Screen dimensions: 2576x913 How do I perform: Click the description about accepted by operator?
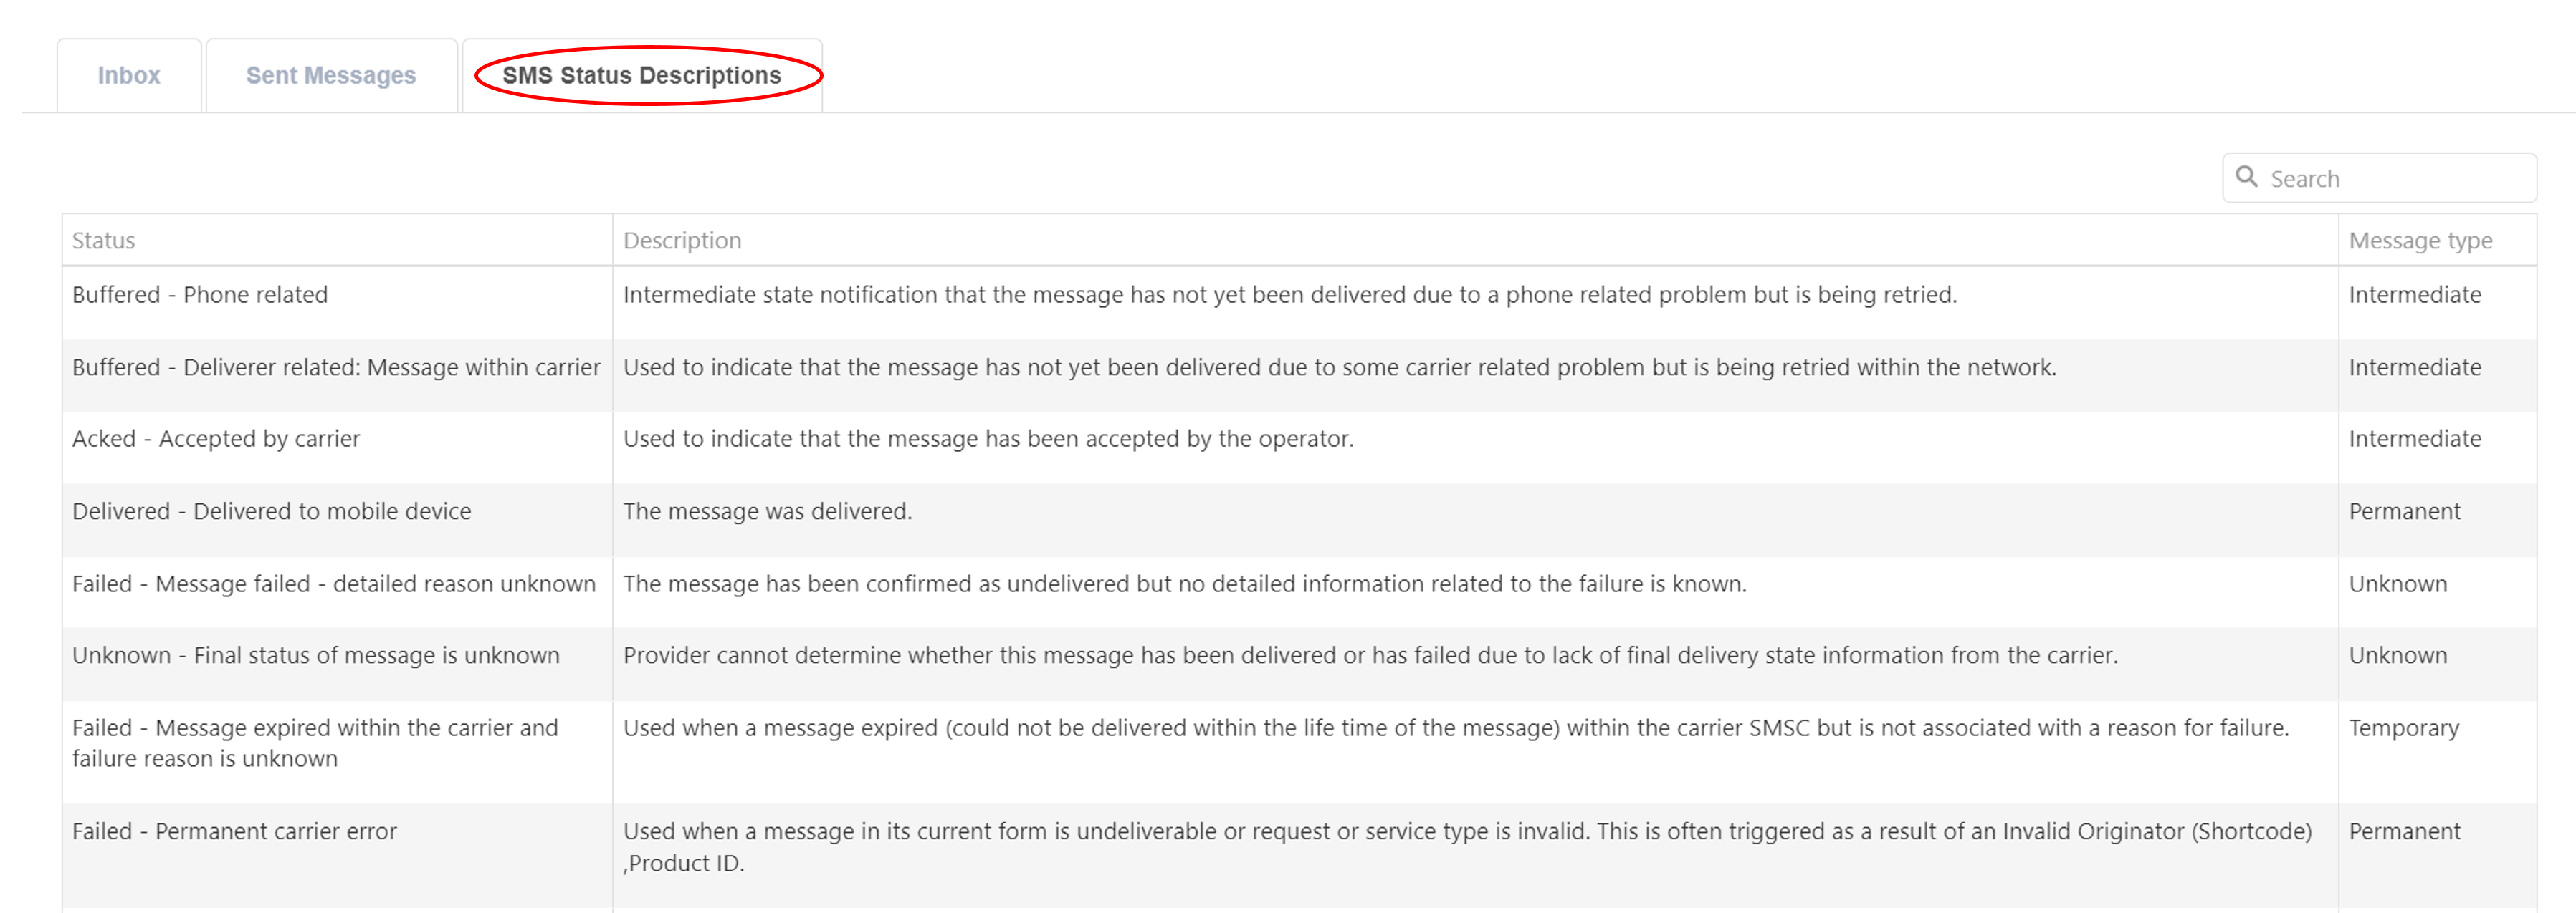pyautogui.click(x=988, y=438)
